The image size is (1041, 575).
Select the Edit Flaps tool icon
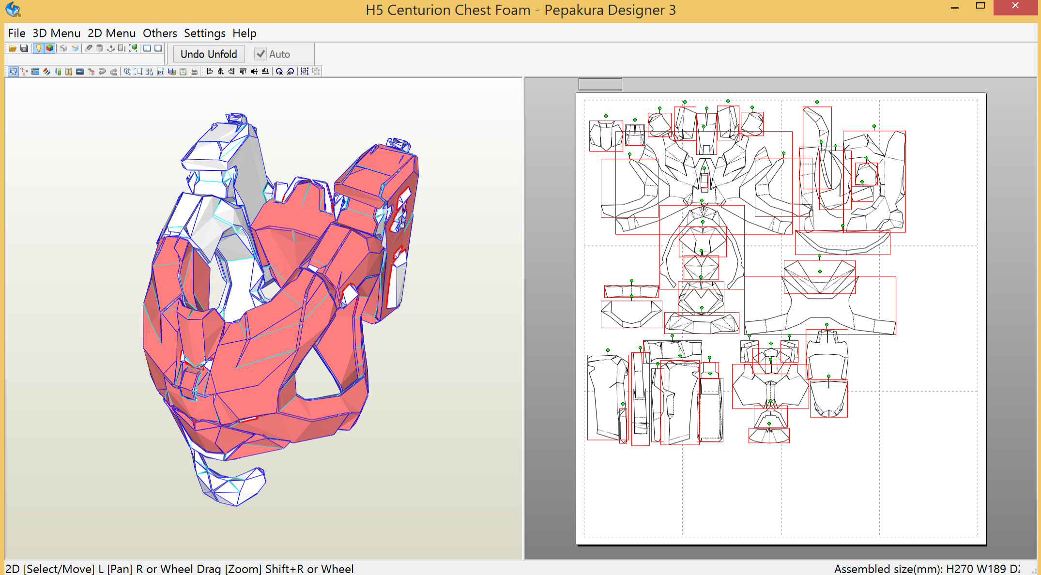[x=35, y=72]
